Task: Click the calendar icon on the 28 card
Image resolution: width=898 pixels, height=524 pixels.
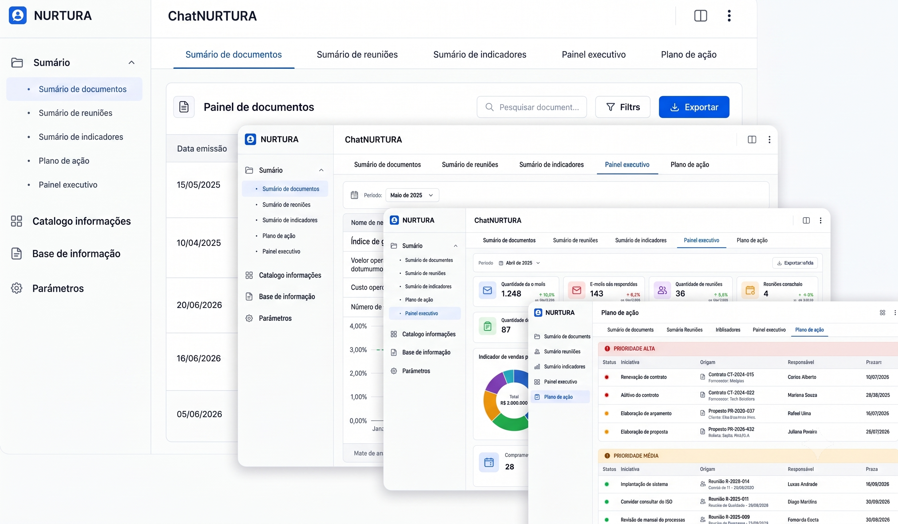Action: pyautogui.click(x=489, y=463)
